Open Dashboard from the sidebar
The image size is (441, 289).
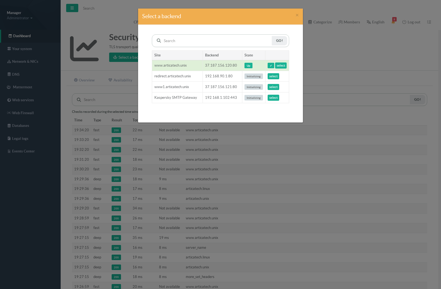[30, 36]
